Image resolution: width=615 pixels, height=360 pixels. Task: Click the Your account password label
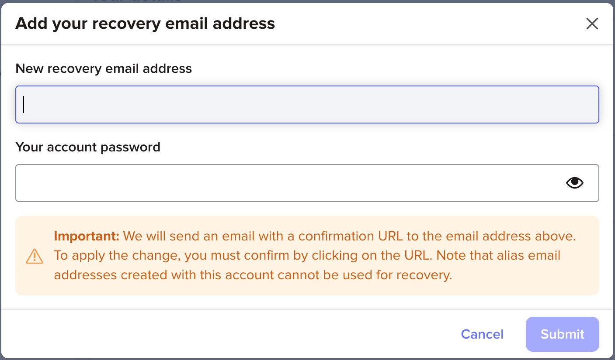pyautogui.click(x=87, y=147)
